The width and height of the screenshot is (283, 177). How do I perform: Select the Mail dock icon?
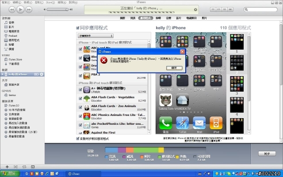[199, 123]
